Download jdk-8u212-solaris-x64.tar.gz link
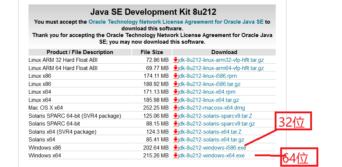 (x=211, y=140)
